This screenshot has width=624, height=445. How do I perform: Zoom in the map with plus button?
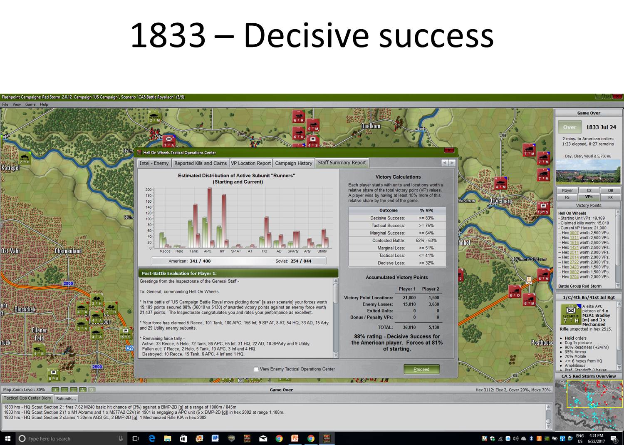[x=55, y=390]
